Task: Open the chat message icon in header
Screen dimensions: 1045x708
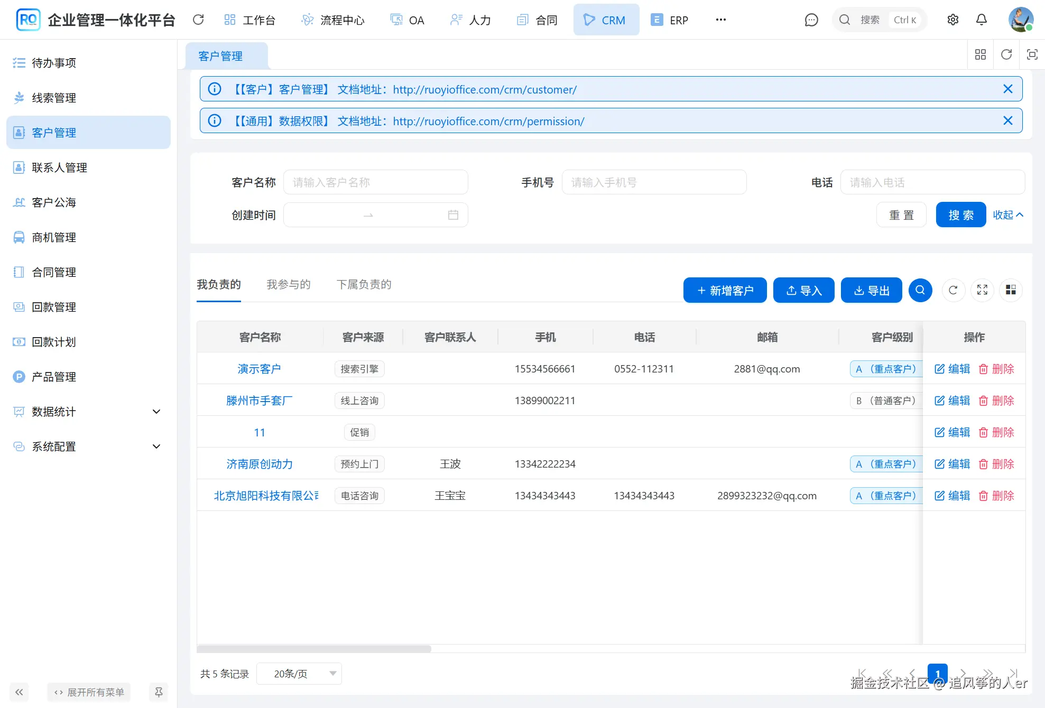Action: [811, 20]
